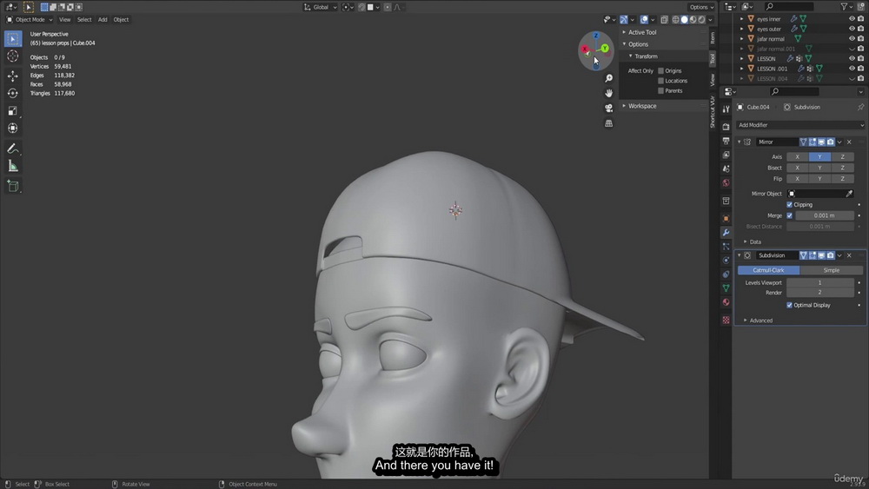
Task: Open the Global transform orientation dropdown
Action: [x=321, y=7]
